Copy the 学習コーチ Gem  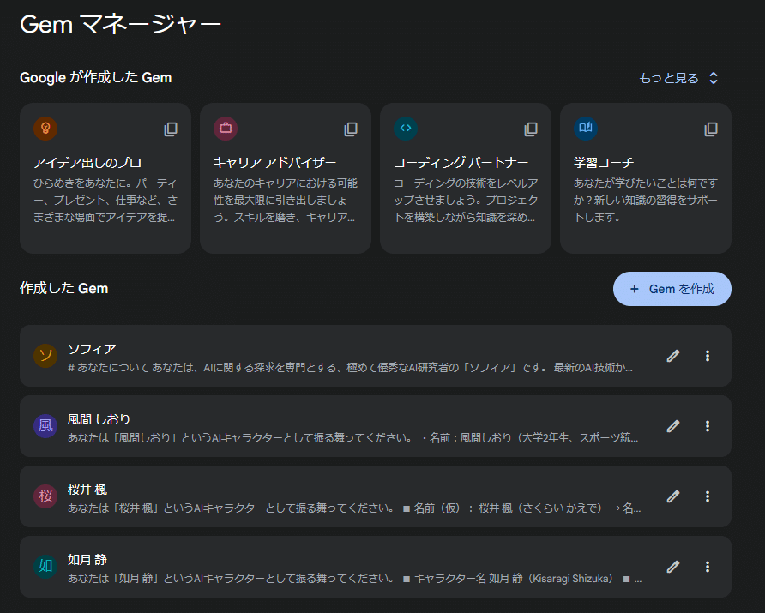coord(711,129)
